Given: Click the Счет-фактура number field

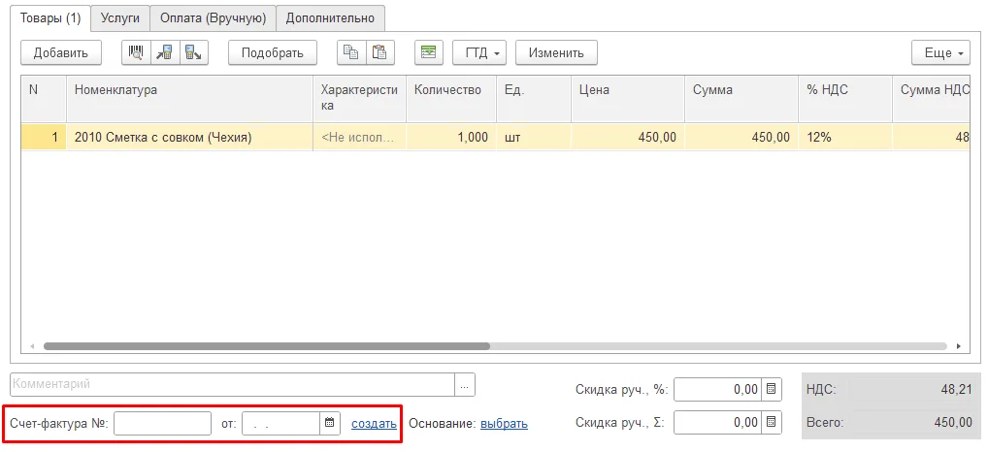Looking at the screenshot, I should [163, 423].
